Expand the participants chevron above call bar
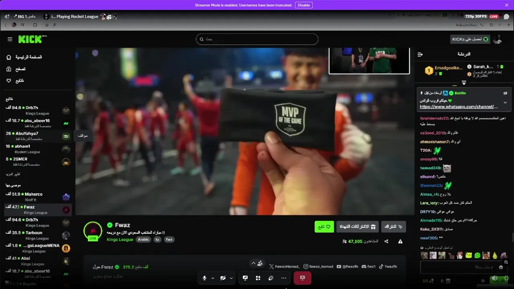 (x=253, y=263)
